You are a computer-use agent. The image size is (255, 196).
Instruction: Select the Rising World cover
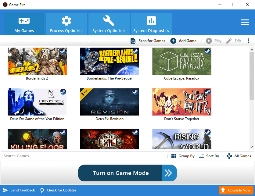[x=182, y=139]
